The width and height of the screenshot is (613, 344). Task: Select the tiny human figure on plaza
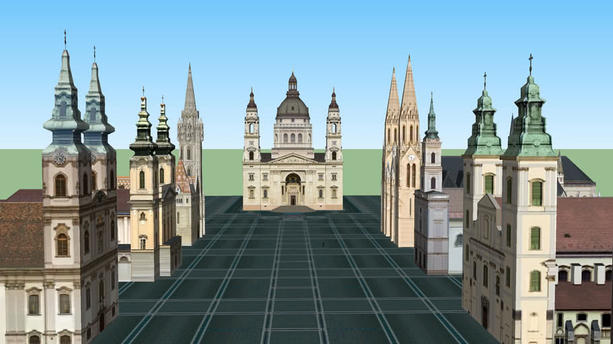pyautogui.click(x=323, y=245)
